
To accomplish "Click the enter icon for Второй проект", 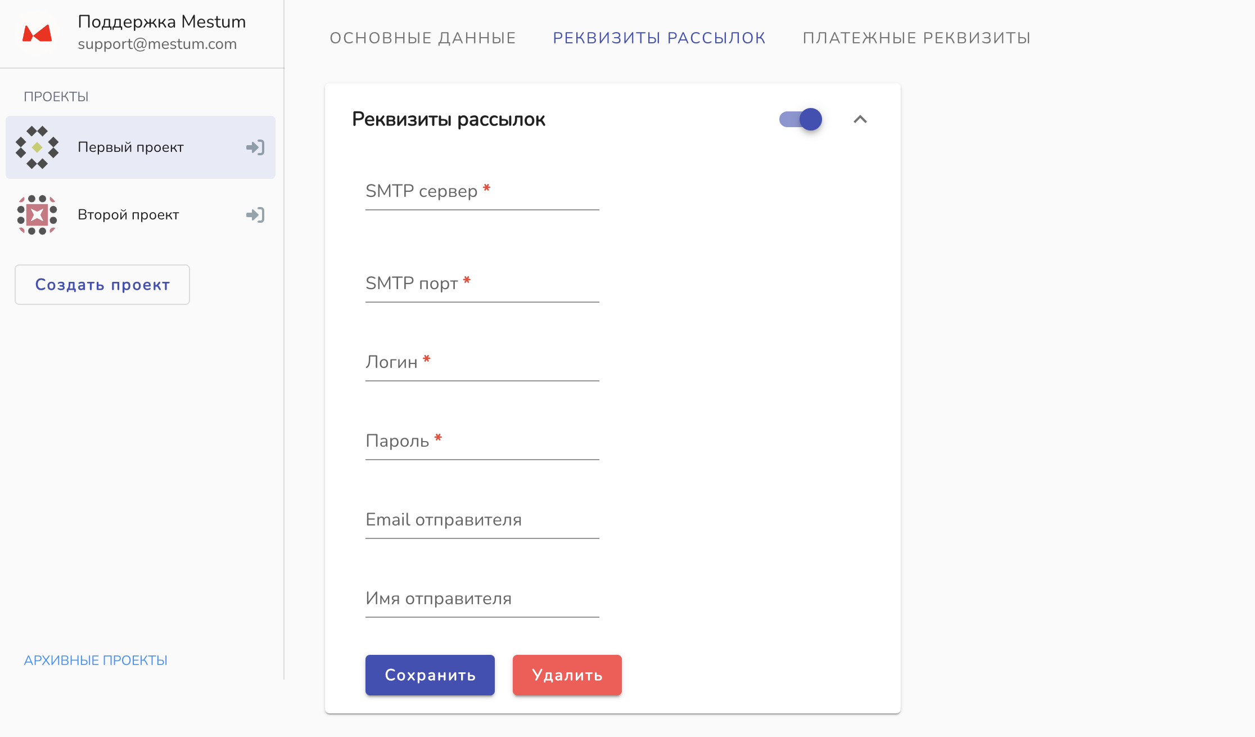I will (x=255, y=215).
